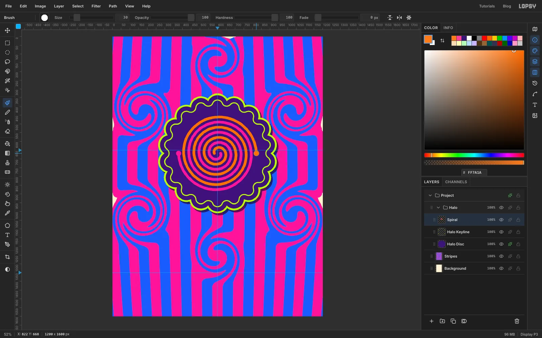Duplicate layer using the copy icon
The image size is (542, 338).
(x=453, y=321)
